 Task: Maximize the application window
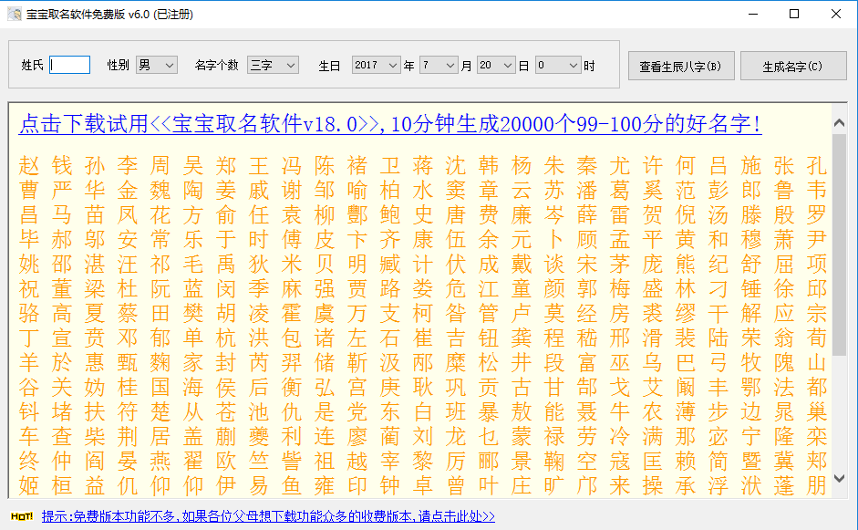tap(794, 14)
